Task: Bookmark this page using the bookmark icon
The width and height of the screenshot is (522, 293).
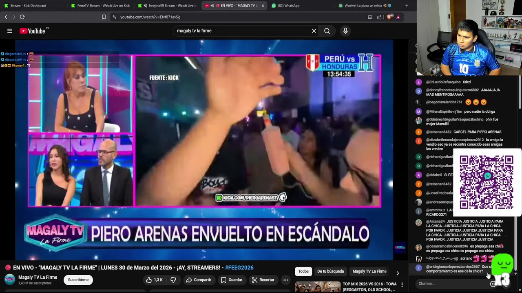Action: tap(104, 17)
